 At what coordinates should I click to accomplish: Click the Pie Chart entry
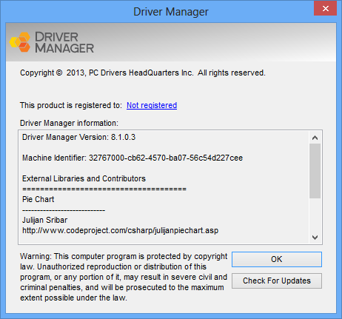[38, 199]
